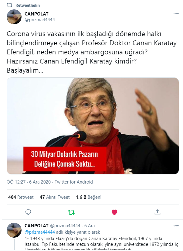The width and height of the screenshot is (183, 251).
Task: Click the blue @prizma44444 mention in the reply
Action: 40,232
